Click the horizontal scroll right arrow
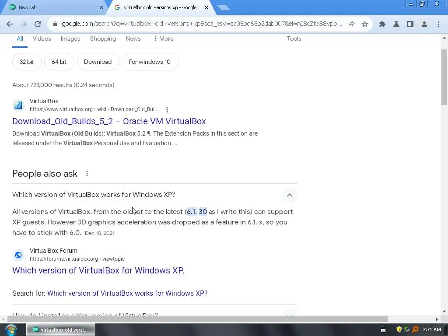The height and width of the screenshot is (336, 448). [437, 319]
